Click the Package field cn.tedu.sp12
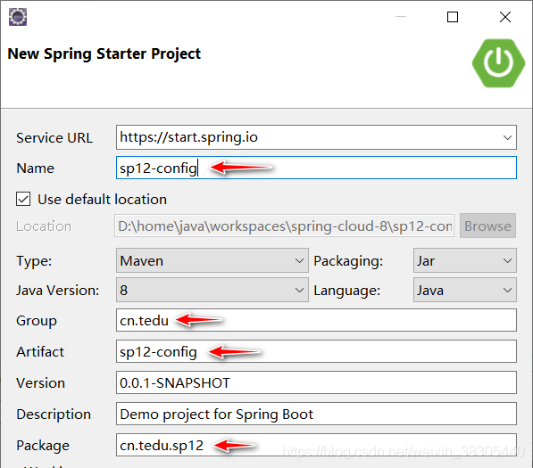Viewport: 533px width, 468px height. pyautogui.click(x=316, y=445)
